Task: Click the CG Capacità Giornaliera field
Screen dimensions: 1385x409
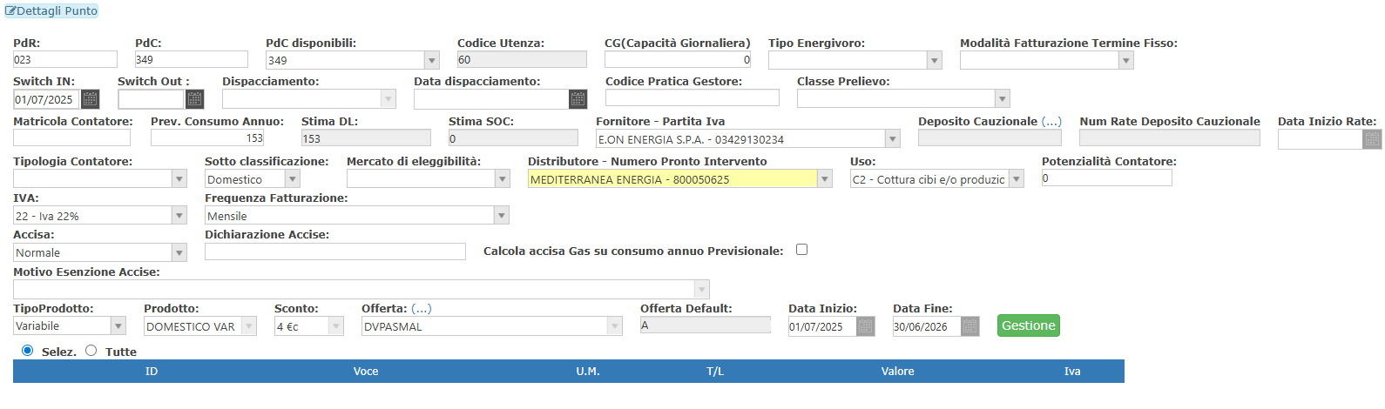Action: click(x=678, y=59)
